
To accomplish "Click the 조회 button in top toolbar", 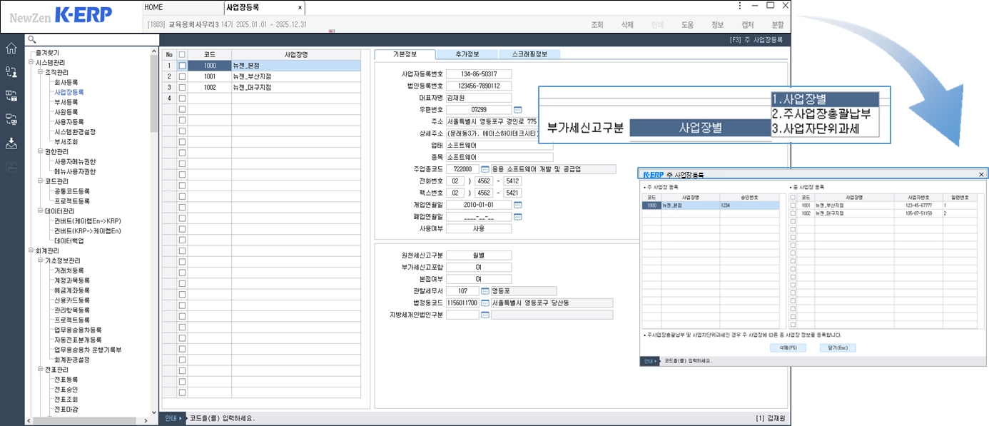I will coord(597,24).
